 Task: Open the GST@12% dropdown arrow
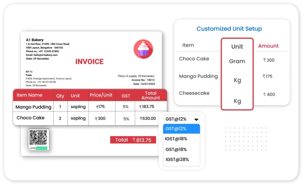196,120
